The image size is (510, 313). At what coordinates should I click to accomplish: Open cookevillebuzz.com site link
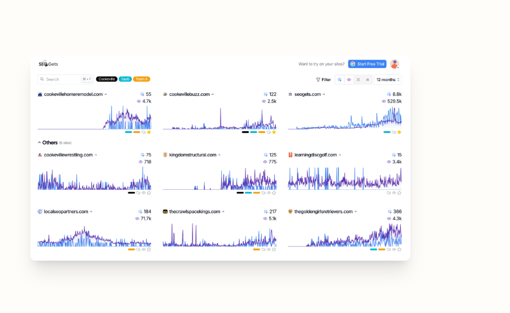(x=189, y=94)
